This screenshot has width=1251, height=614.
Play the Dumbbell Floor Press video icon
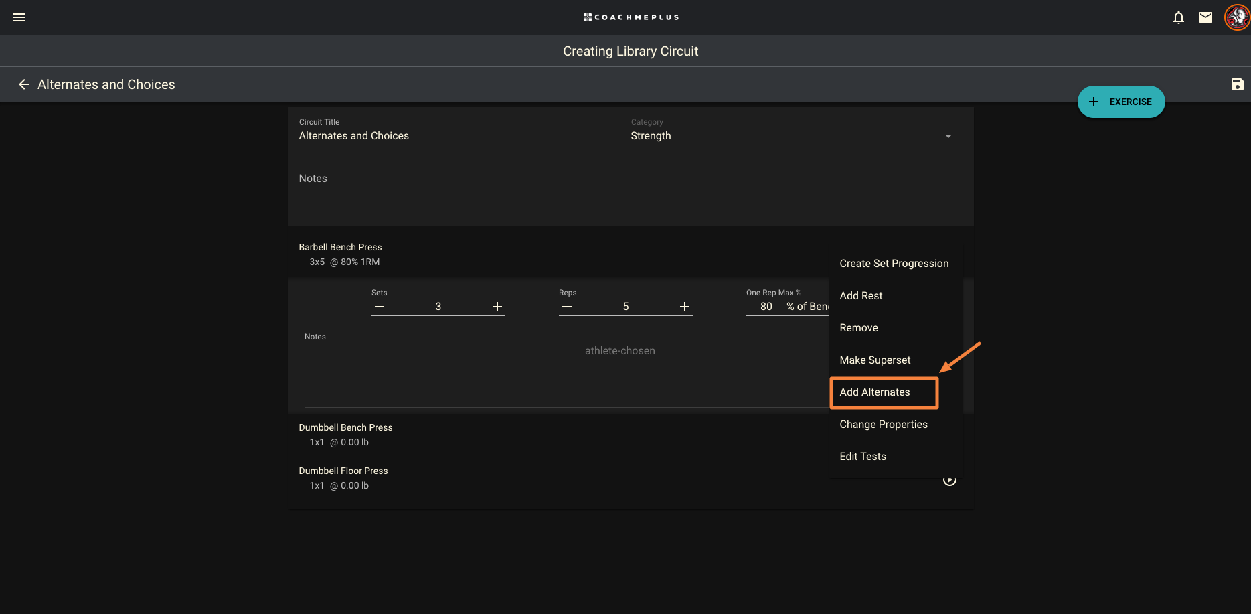[949, 480]
